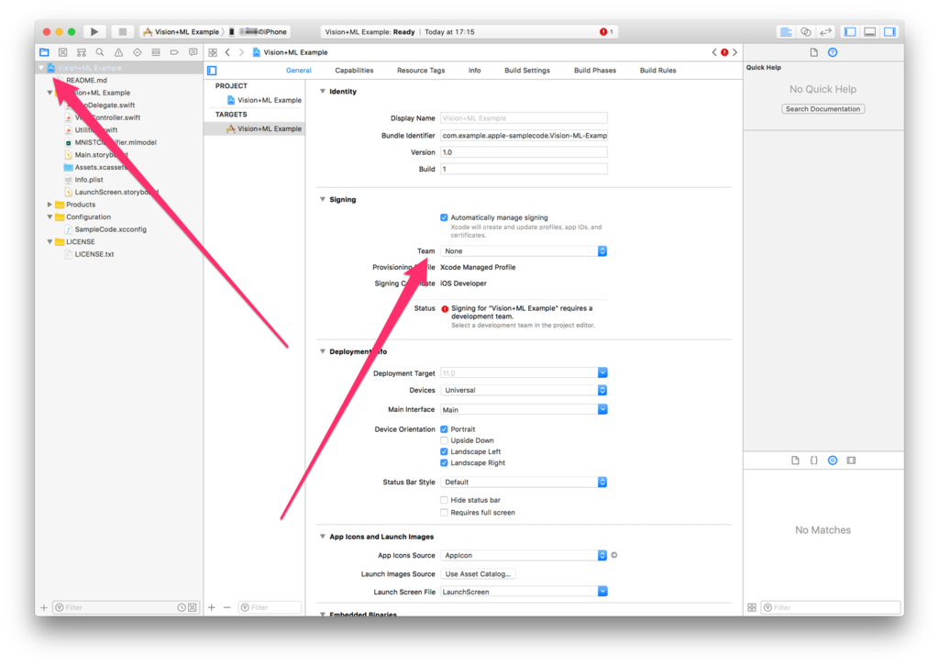Click Use Asset Catalog button
Image resolution: width=939 pixels, height=666 pixels.
[478, 573]
